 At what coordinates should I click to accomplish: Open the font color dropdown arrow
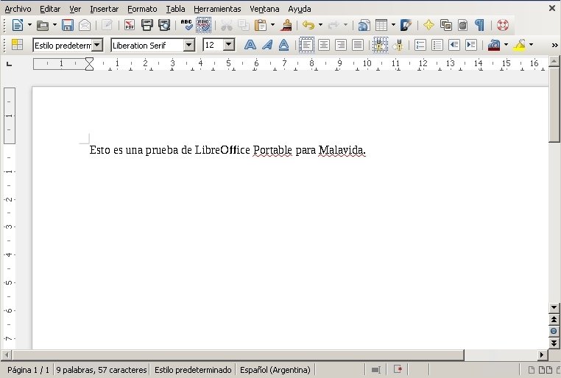(506, 45)
